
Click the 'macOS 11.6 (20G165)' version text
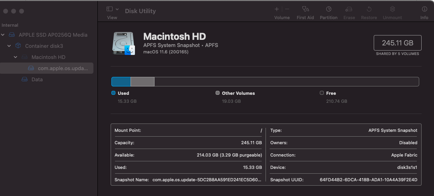(166, 52)
